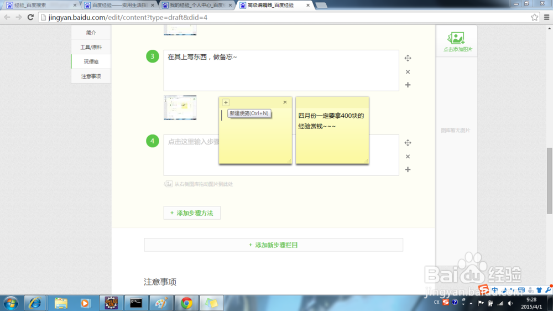Click the move handle icon for step 4
The height and width of the screenshot is (311, 553).
tap(408, 143)
